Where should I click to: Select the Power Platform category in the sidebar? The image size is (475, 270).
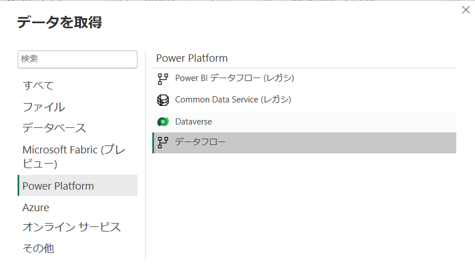coord(58,186)
